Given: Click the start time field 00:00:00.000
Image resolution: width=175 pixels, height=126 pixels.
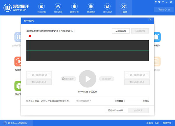Looking at the screenshot, I should click(39, 75).
